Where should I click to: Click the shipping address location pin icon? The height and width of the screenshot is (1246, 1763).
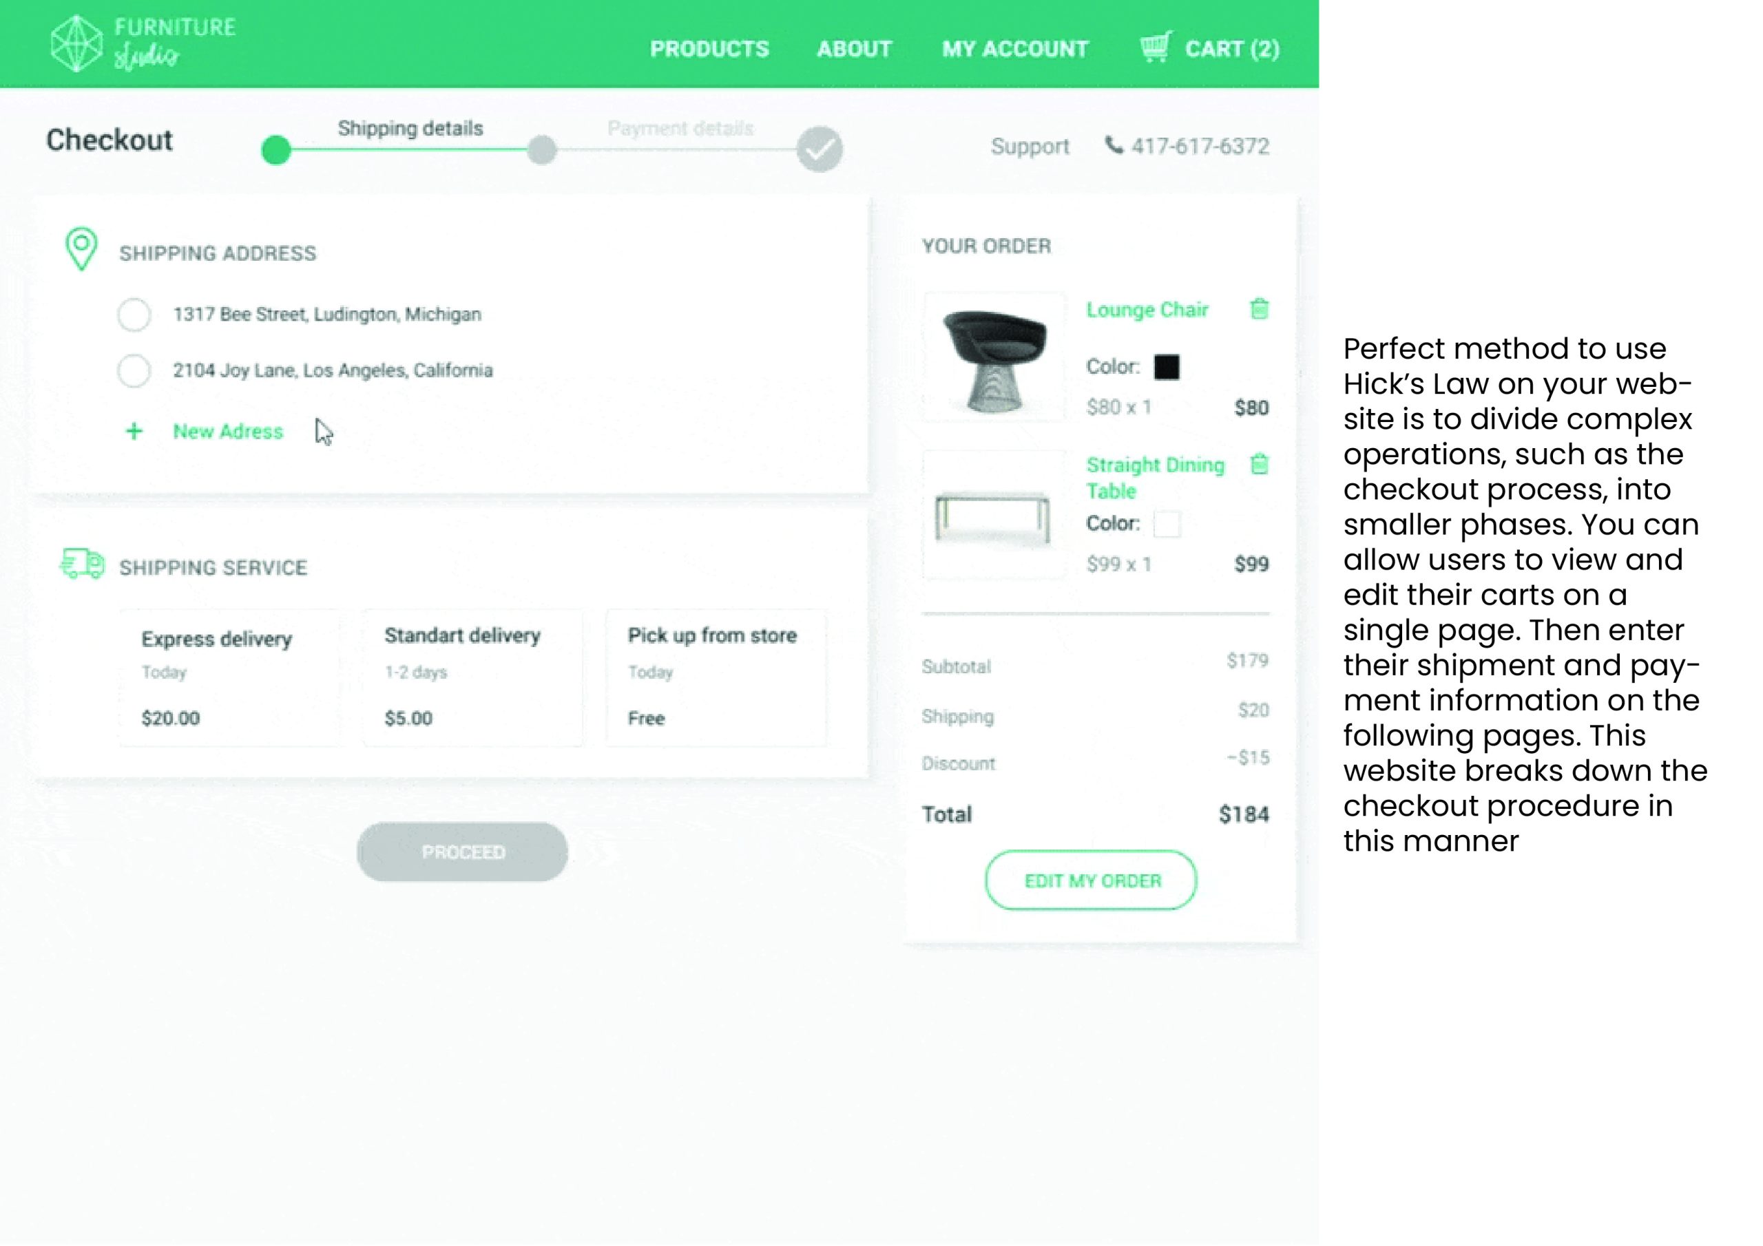[81, 249]
